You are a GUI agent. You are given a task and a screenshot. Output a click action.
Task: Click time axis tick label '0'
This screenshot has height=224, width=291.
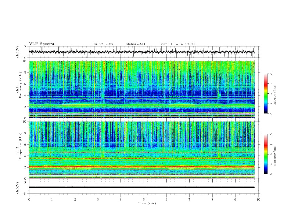click(x=29, y=199)
